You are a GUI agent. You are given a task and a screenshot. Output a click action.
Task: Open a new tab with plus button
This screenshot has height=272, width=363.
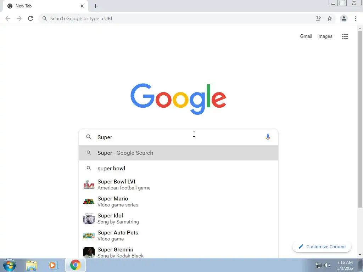(96, 6)
